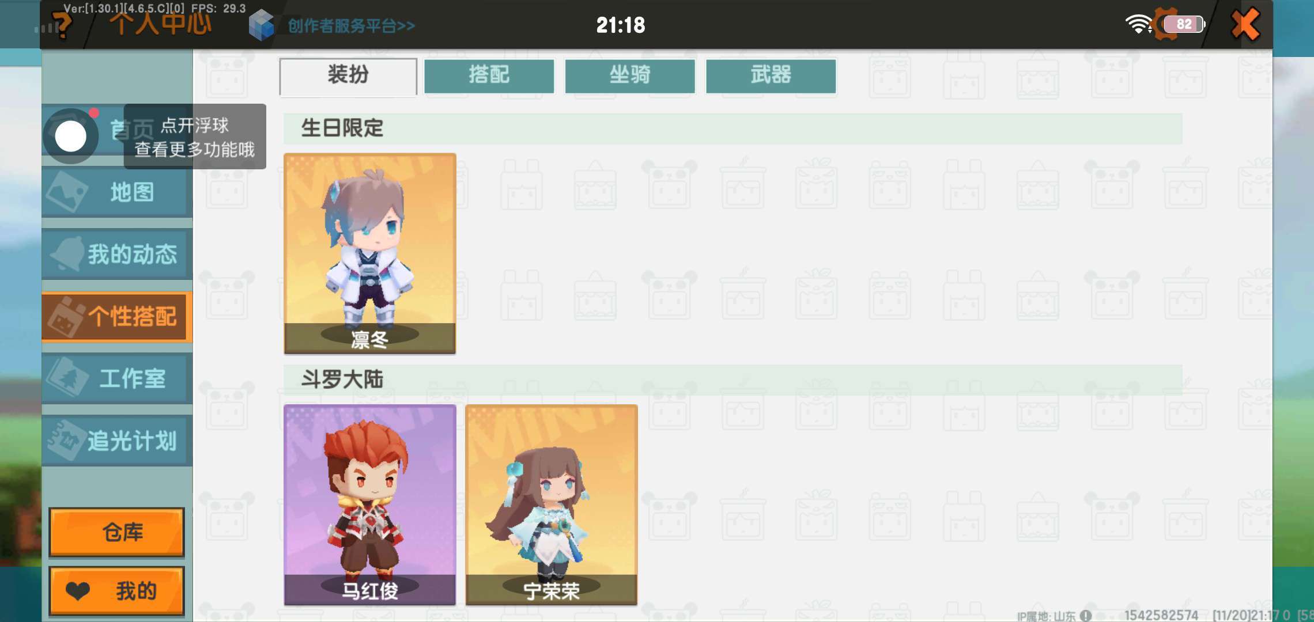This screenshot has height=622, width=1314.
Task: Click the WiFi signal icon
Action: pyautogui.click(x=1138, y=24)
